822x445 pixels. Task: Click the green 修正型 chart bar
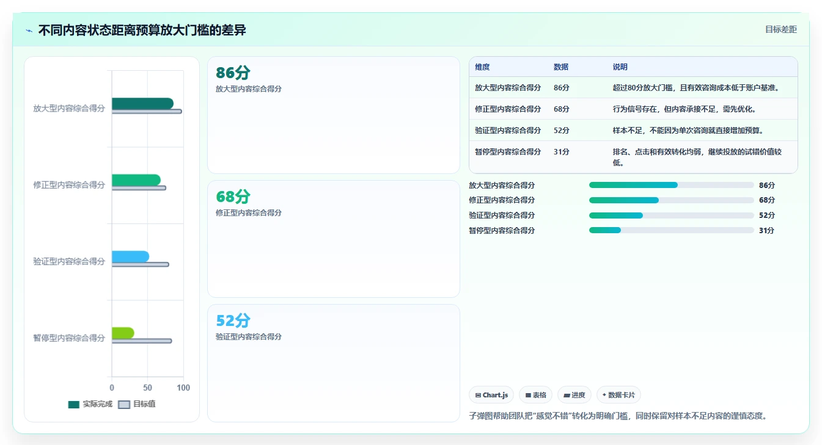136,180
